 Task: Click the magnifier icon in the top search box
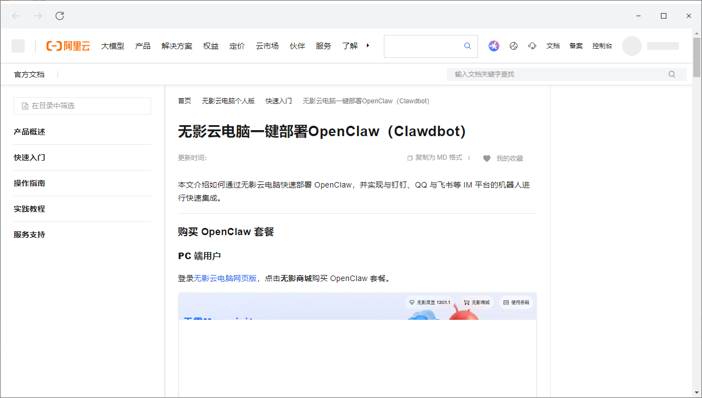coord(467,46)
